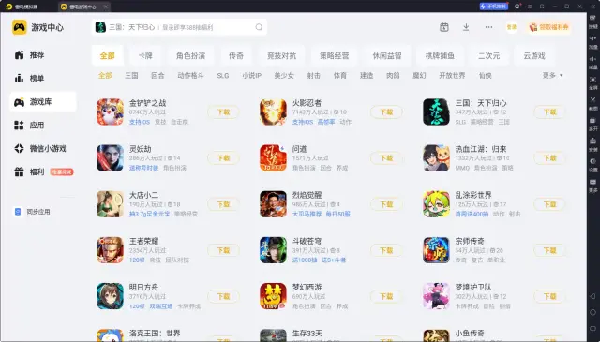Select the 角色扮演 category tab
The image size is (600, 342).
190,56
